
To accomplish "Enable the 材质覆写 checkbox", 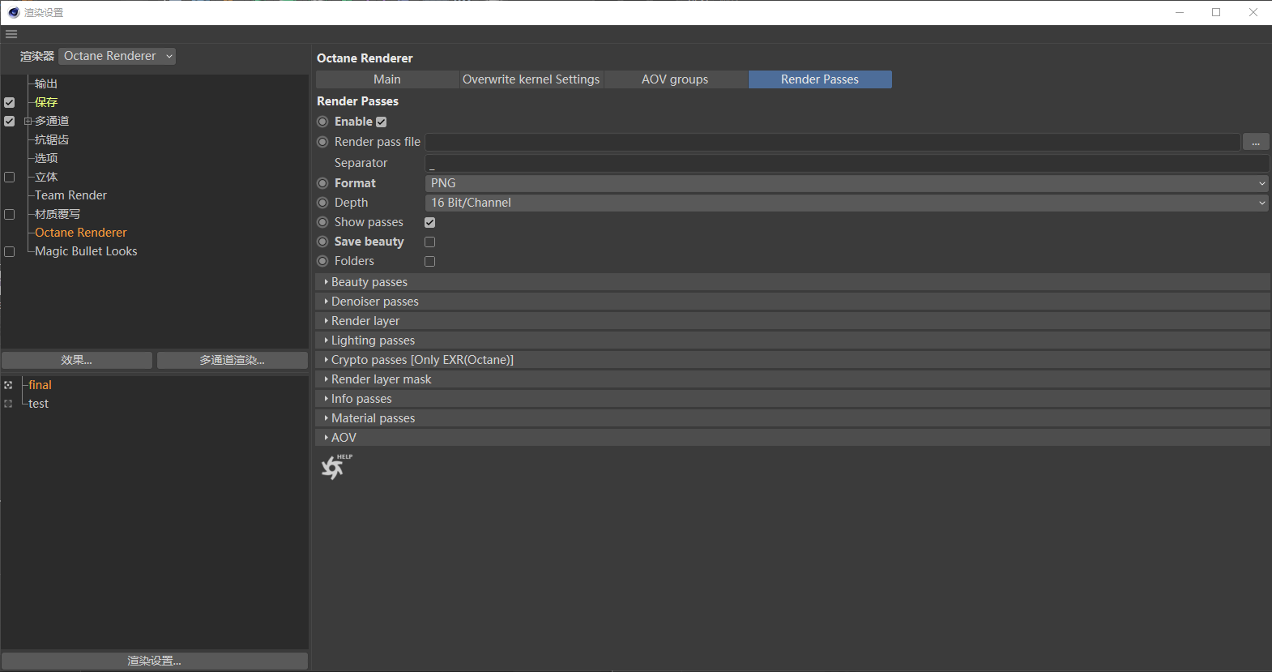I will pos(10,214).
